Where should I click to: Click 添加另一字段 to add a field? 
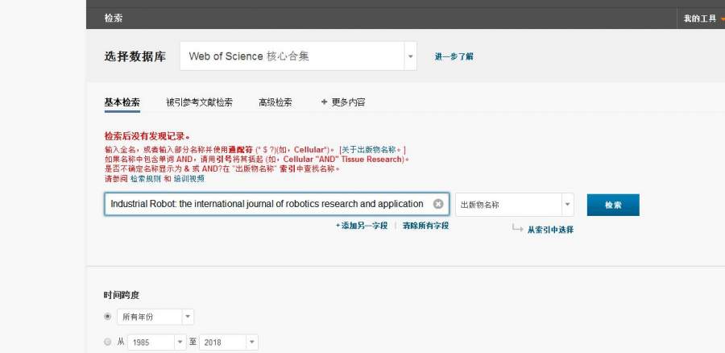[x=362, y=226]
